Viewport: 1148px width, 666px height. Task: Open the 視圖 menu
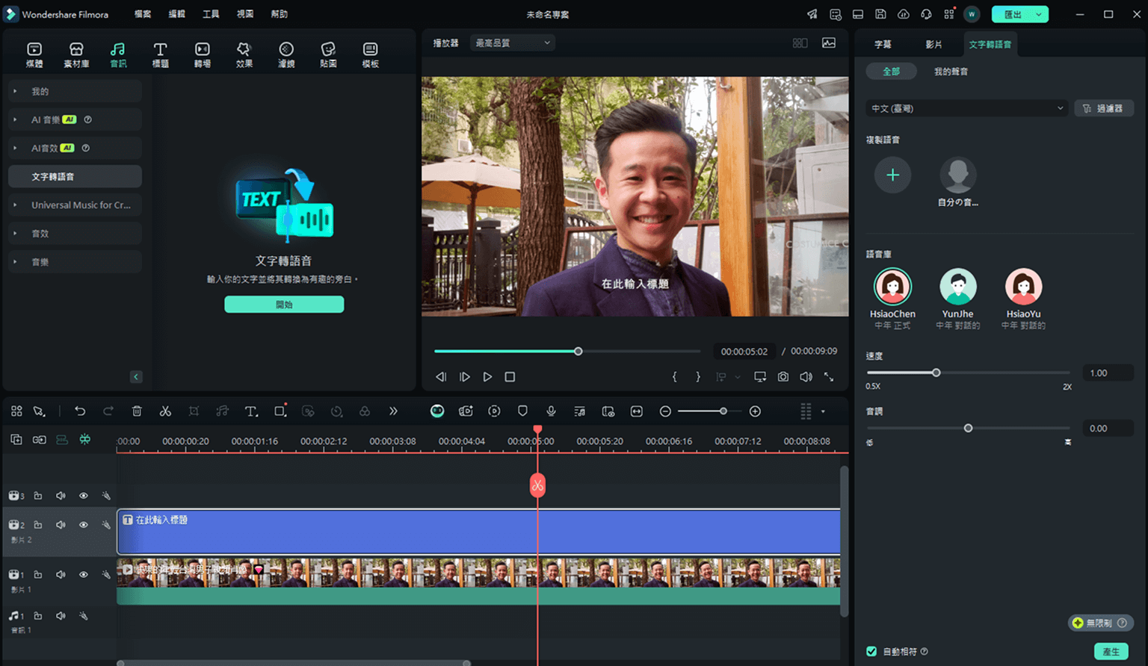[245, 14]
